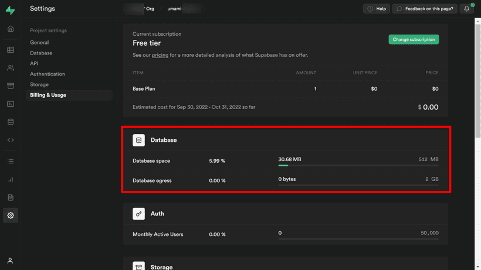The height and width of the screenshot is (270, 481).
Task: Click the Help button
Action: 377,9
